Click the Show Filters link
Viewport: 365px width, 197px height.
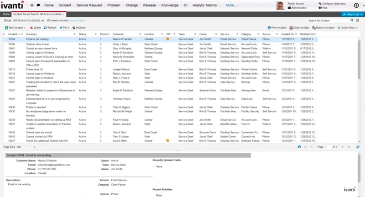[x=77, y=21]
